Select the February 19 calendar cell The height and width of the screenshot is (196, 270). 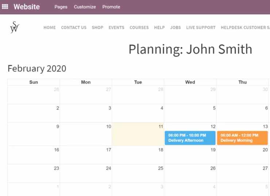click(190, 155)
